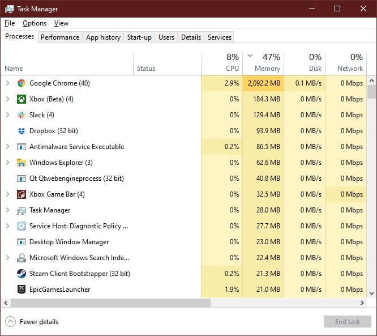The width and height of the screenshot is (377, 336).
Task: Click the 2,092.2 MB memory cell
Action: (x=263, y=83)
